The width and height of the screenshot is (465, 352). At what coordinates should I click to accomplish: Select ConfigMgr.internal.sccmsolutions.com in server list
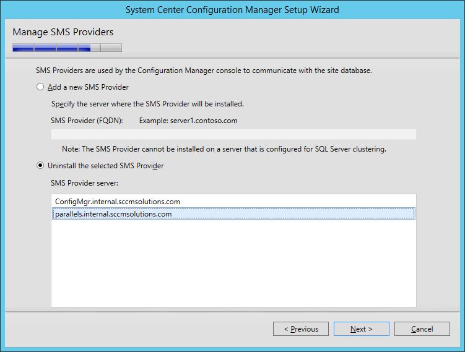coord(233,202)
